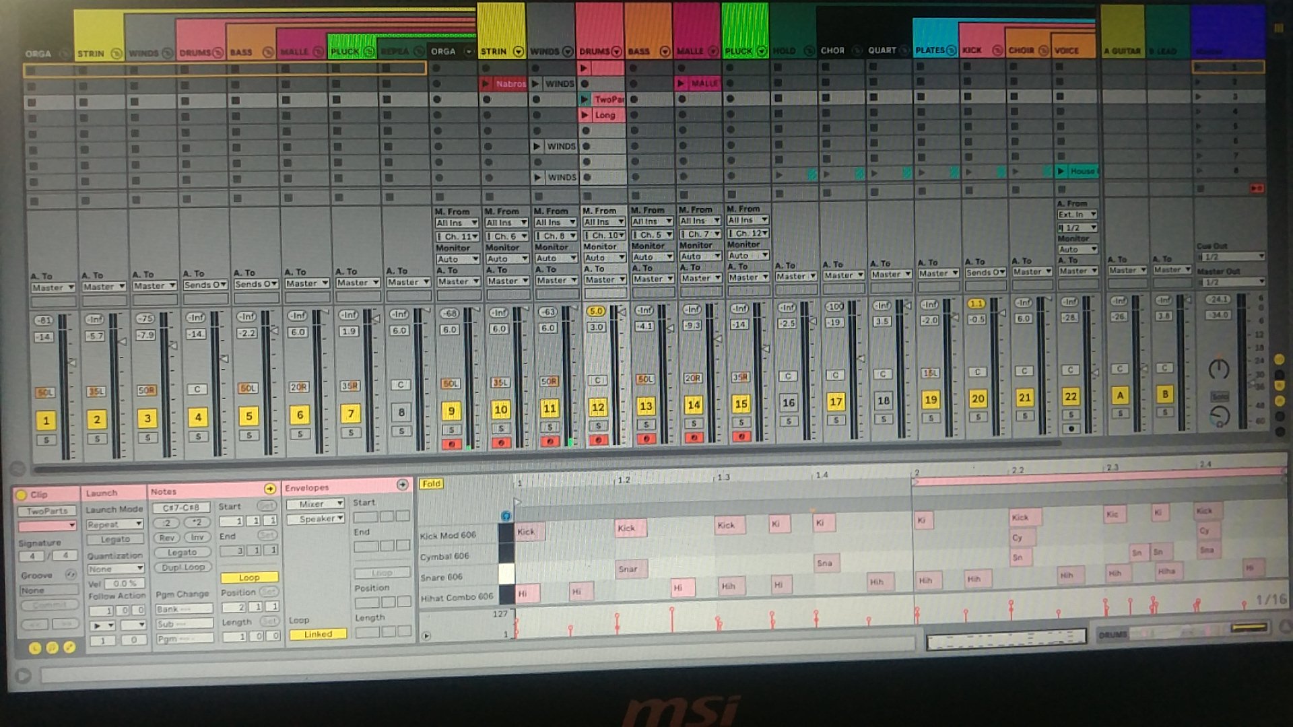Click the clip name field TwoParts
The height and width of the screenshot is (727, 1293).
point(47,512)
